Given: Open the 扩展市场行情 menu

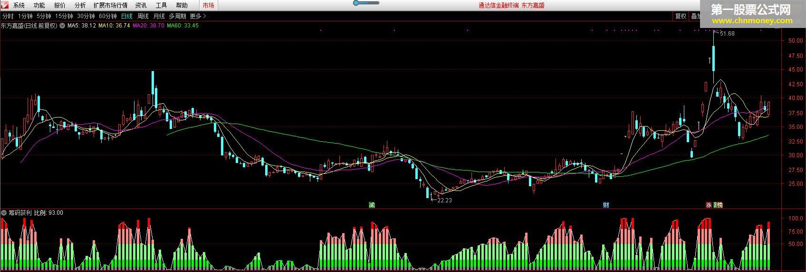Looking at the screenshot, I should coord(111,5).
